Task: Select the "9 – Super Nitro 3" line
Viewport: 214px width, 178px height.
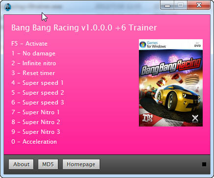Action: [36, 132]
